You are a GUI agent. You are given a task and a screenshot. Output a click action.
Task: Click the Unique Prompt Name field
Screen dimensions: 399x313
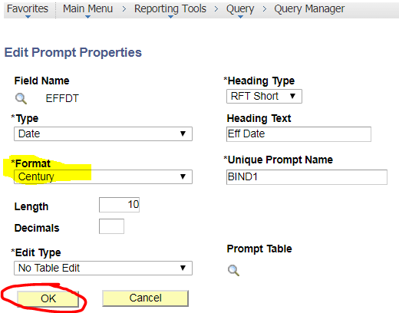click(307, 177)
